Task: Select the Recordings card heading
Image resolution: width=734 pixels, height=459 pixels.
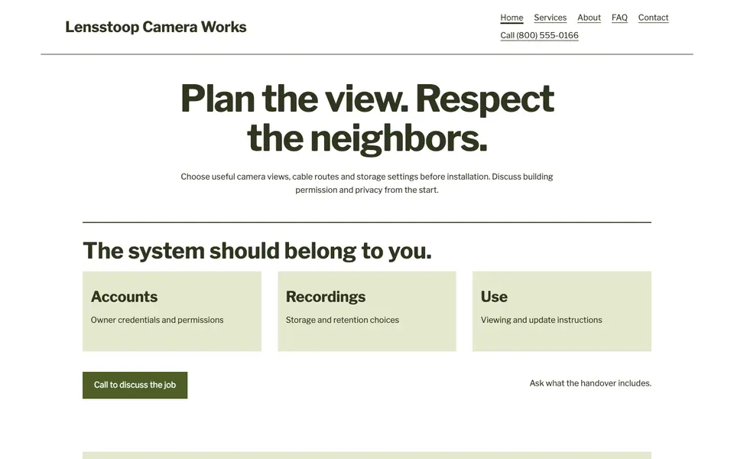Action: (x=326, y=297)
